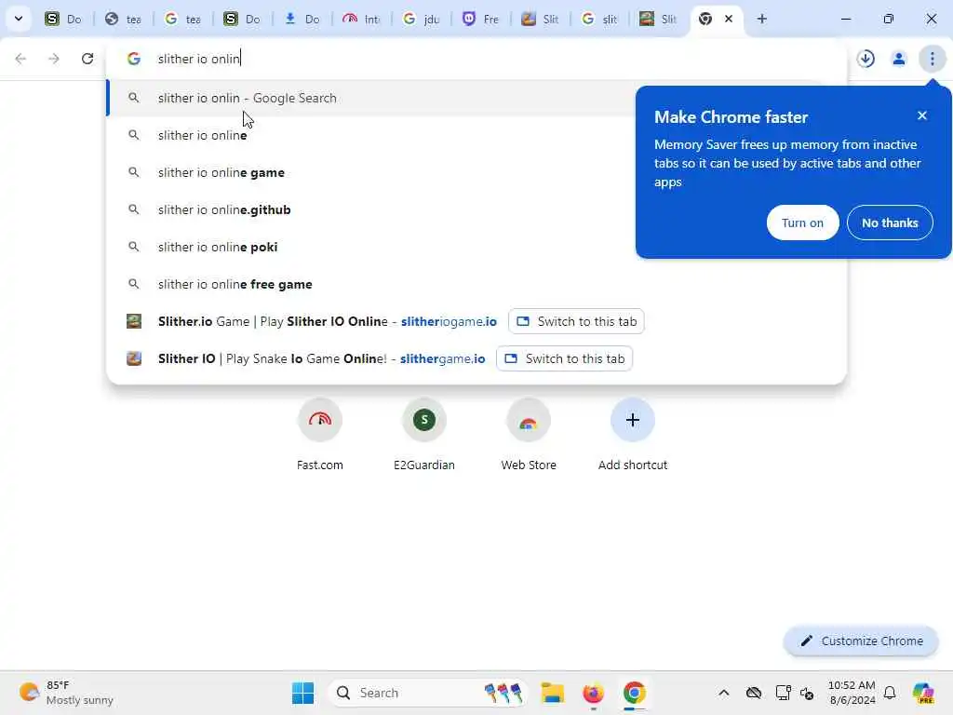Click the taskbar Search box

click(428, 693)
